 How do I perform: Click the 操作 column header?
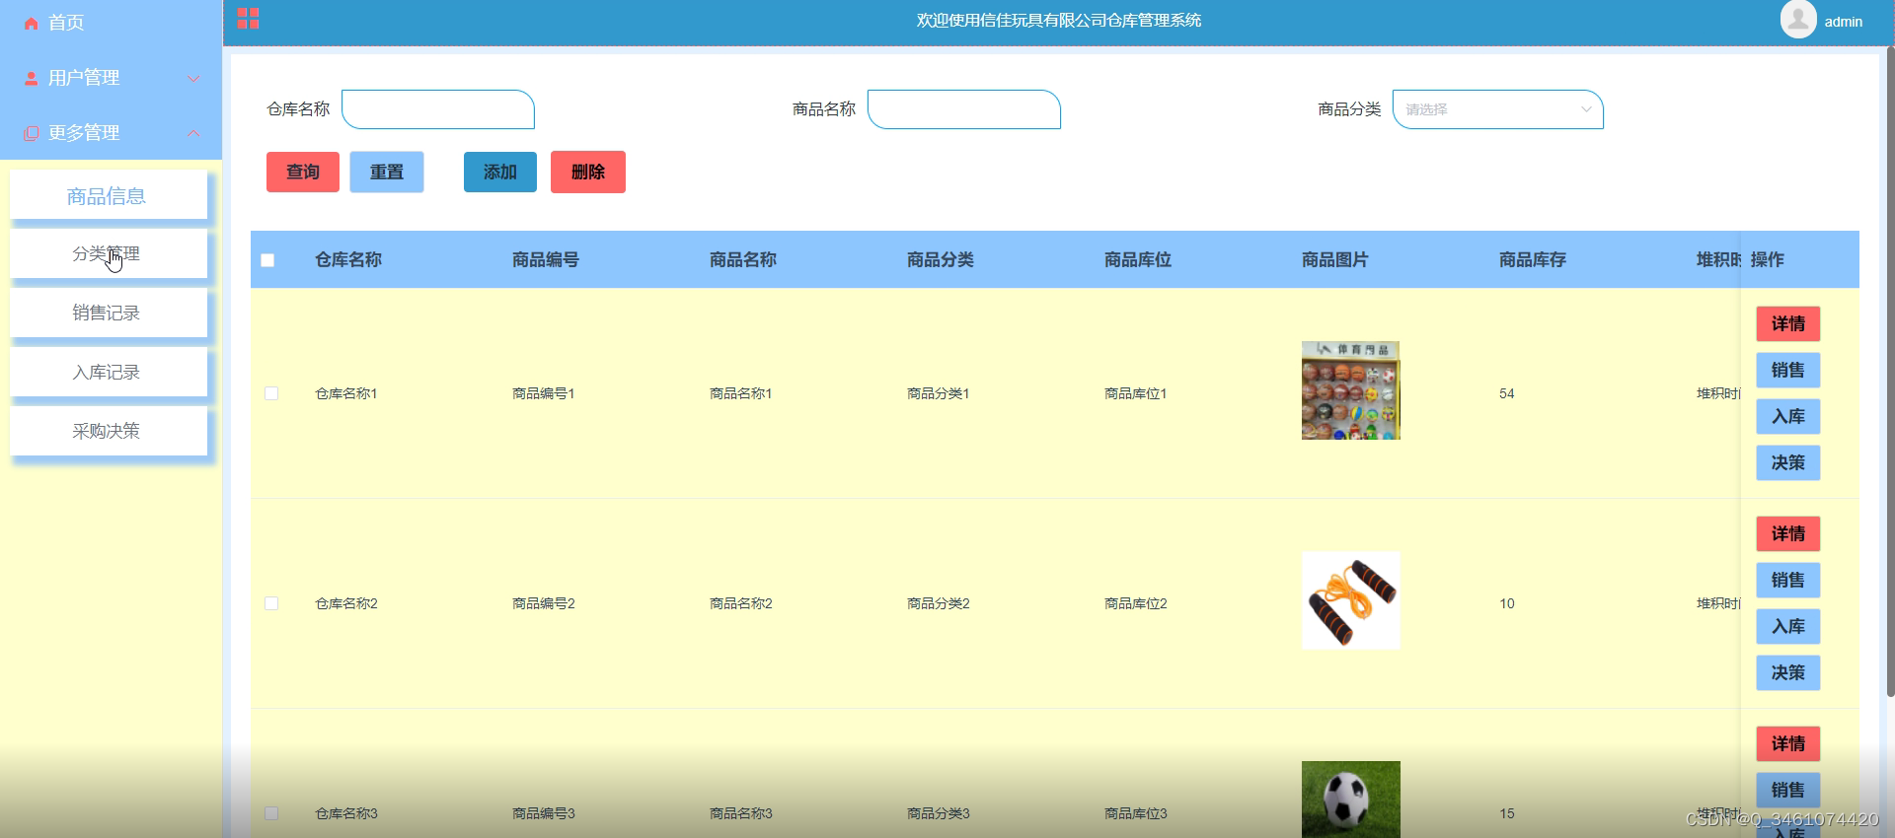(1768, 260)
